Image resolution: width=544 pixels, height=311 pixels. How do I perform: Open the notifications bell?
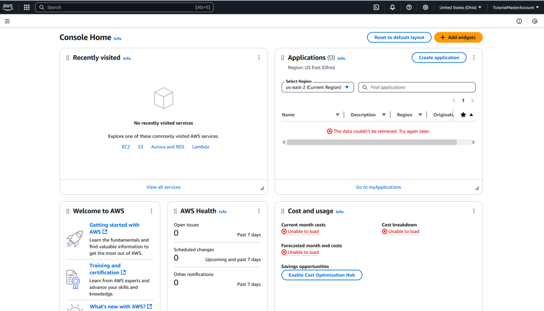click(393, 7)
